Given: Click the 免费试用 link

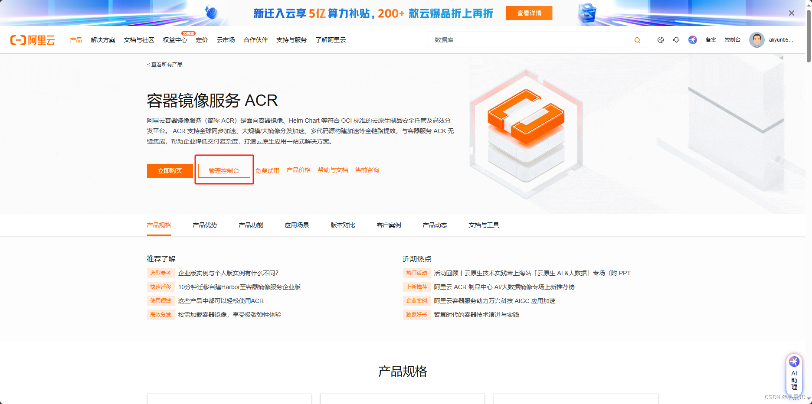Looking at the screenshot, I should click(x=267, y=171).
